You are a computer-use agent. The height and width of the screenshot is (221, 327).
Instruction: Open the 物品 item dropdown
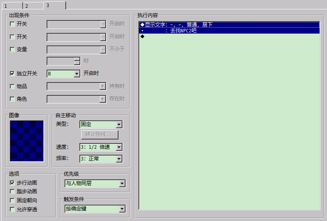[102, 86]
